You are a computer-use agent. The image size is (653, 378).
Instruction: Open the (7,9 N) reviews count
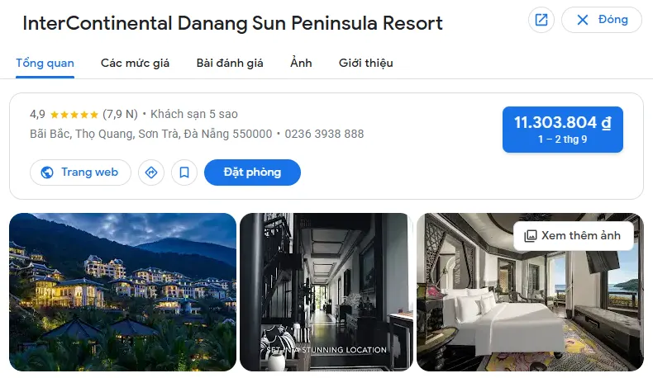pos(120,114)
